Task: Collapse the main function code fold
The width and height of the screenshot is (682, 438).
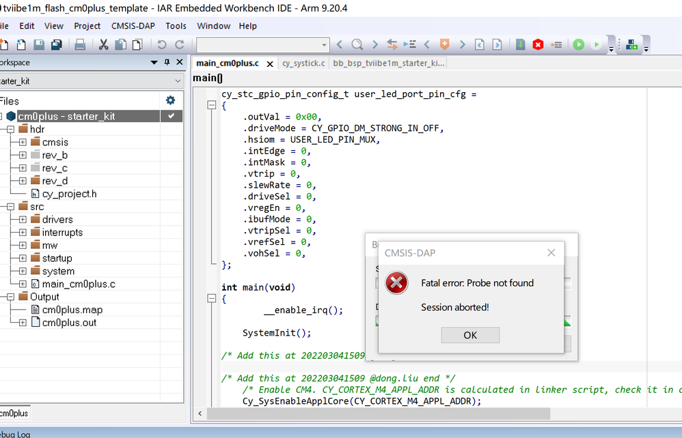Action: tap(211, 297)
